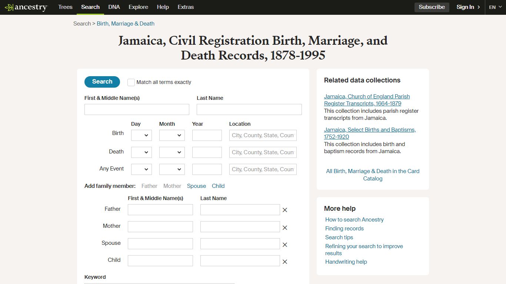Focus Child first name field
The width and height of the screenshot is (506, 284).
tap(160, 261)
